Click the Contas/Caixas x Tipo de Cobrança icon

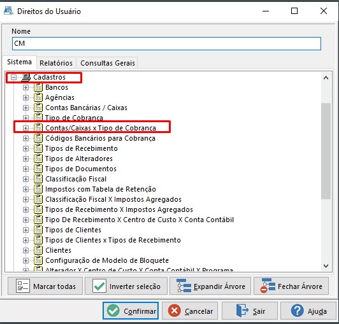click(38, 128)
